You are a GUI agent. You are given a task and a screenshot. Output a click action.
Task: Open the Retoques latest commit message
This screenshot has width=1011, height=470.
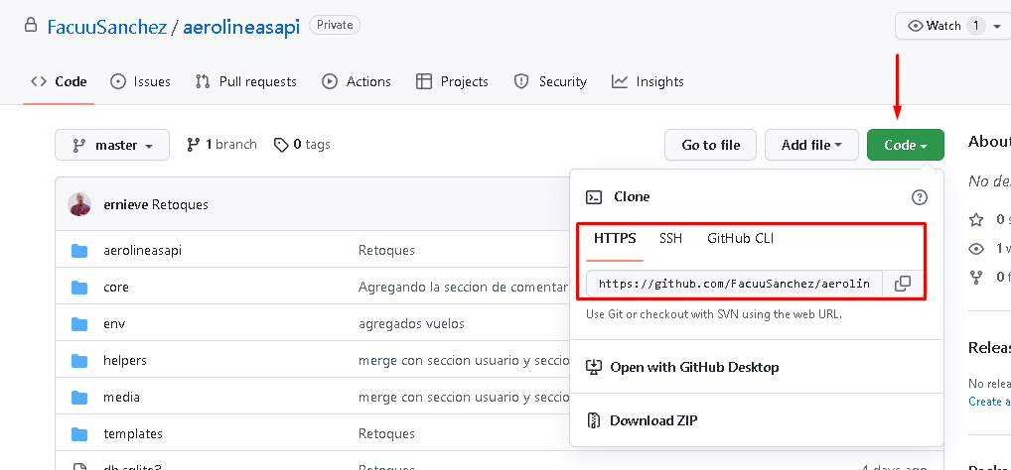tap(180, 204)
